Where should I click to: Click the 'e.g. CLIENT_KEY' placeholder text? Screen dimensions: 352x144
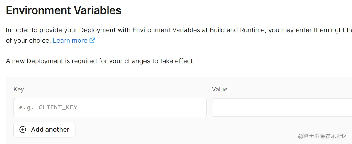click(x=48, y=107)
